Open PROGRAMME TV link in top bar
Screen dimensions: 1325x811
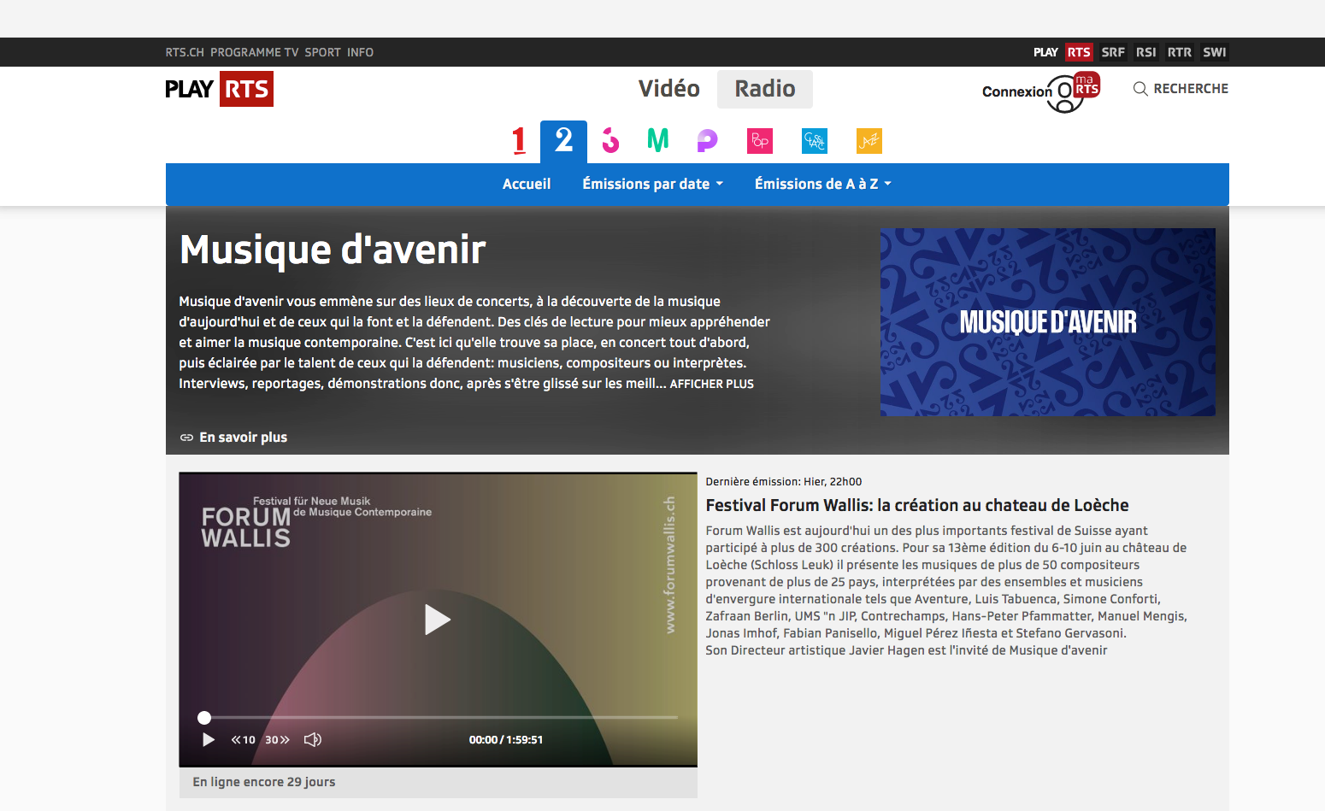(x=255, y=52)
